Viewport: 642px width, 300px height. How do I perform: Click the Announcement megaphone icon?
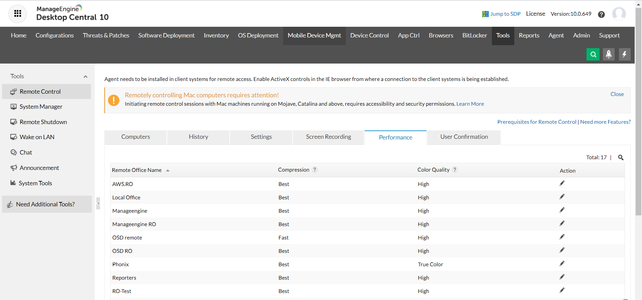pyautogui.click(x=13, y=168)
